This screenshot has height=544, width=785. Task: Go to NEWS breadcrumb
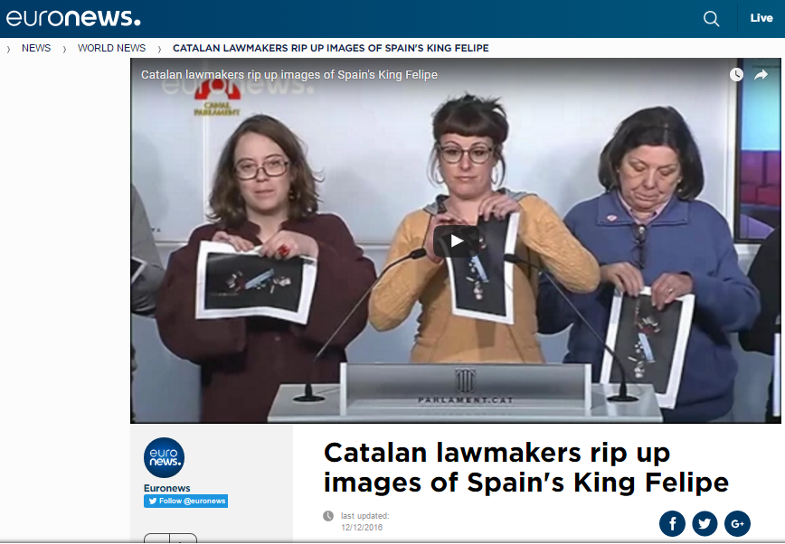[36, 48]
